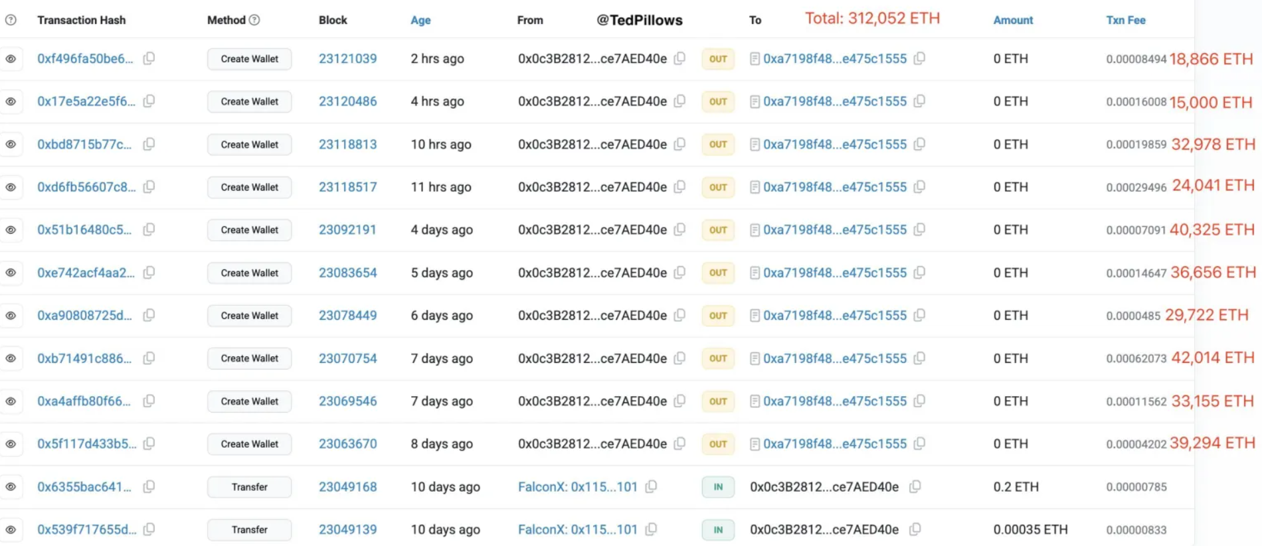The height and width of the screenshot is (546, 1262).
Task: Click the Txn Fee column header
Action: click(1125, 20)
